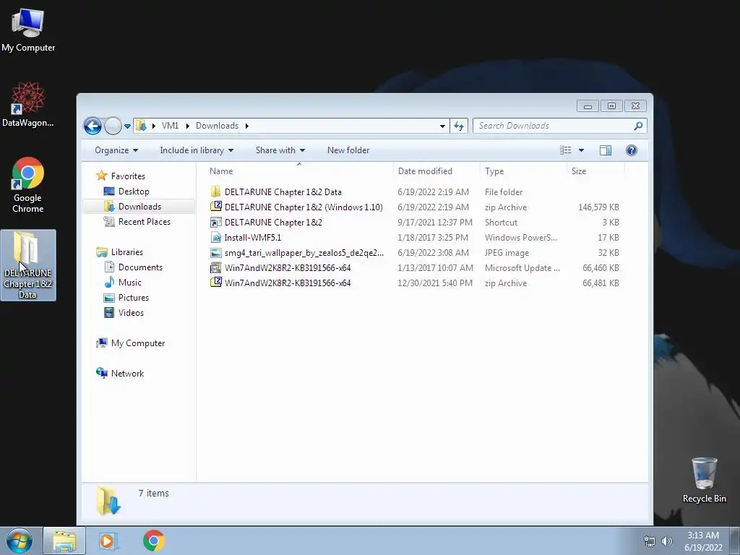Click the Change your view icon
The height and width of the screenshot is (555, 740).
coord(565,150)
